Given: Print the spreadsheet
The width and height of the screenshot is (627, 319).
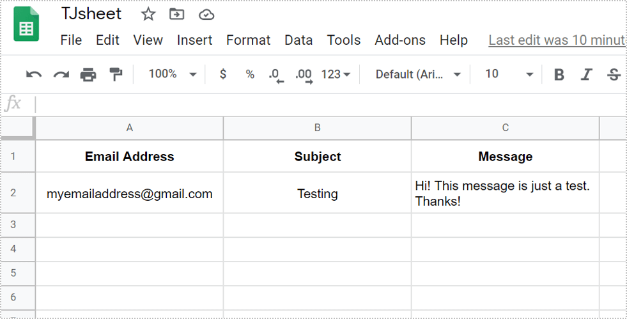Looking at the screenshot, I should [88, 75].
